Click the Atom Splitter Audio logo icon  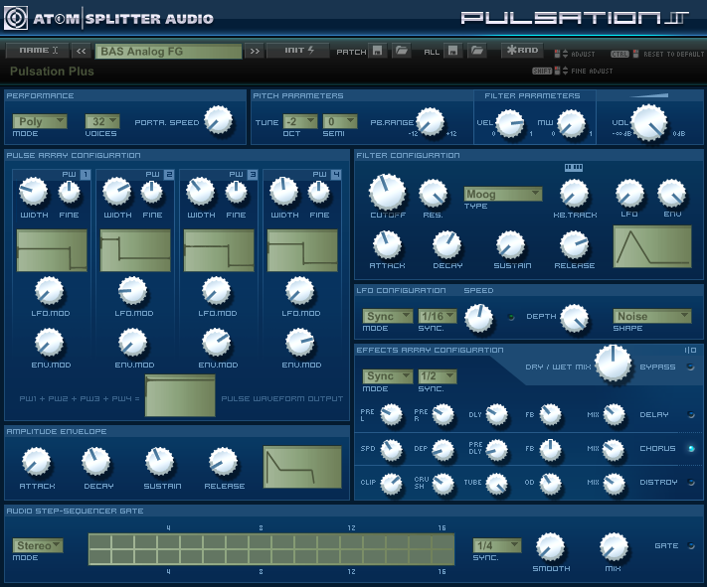click(x=16, y=18)
